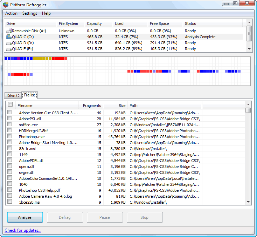Click the Stop button
Image resolution: width=257 pixels, height=237 pixels.
144,217
